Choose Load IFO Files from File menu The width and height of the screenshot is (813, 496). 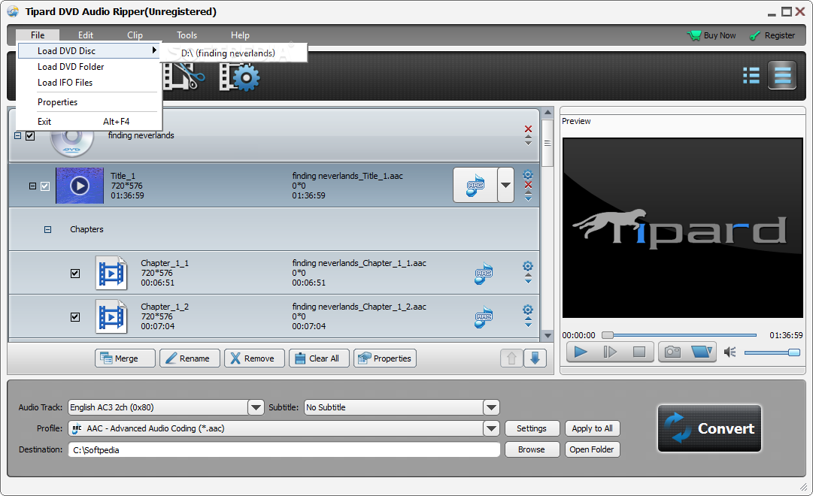pos(89,83)
